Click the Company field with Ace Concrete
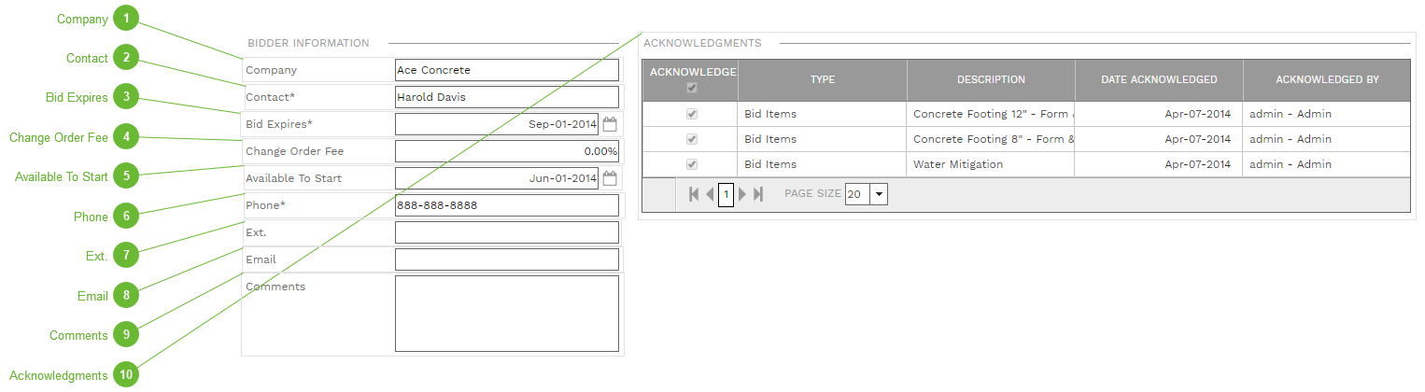1425x392 pixels. point(507,70)
